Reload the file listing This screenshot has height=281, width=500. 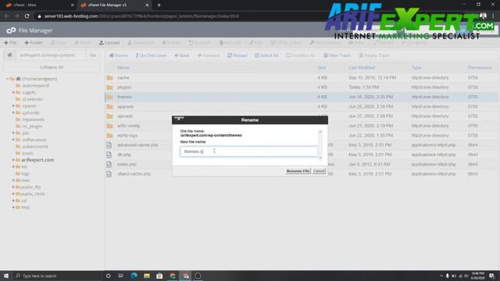click(x=237, y=55)
